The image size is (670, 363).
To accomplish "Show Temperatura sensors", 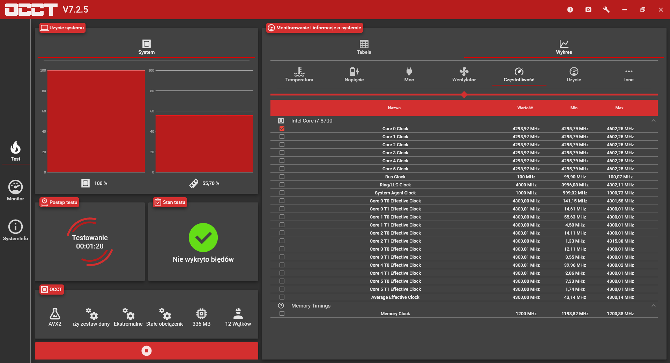I will click(x=299, y=74).
